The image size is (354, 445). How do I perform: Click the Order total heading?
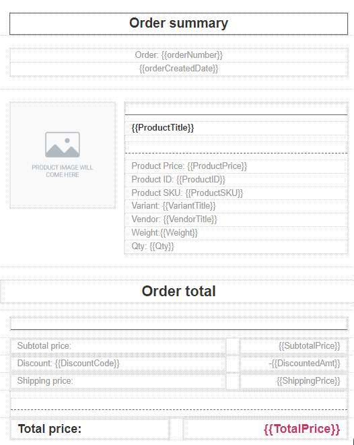pos(179,292)
